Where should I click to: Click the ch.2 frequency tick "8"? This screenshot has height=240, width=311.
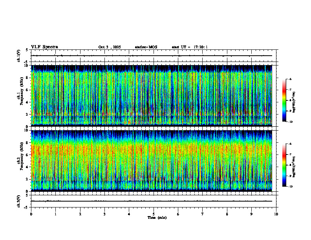click(x=27, y=143)
